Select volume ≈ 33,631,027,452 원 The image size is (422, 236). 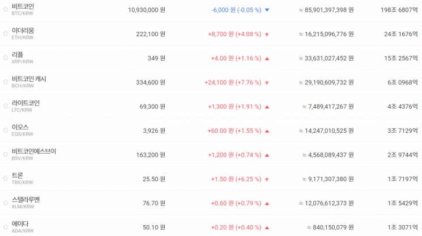[x=326, y=58]
